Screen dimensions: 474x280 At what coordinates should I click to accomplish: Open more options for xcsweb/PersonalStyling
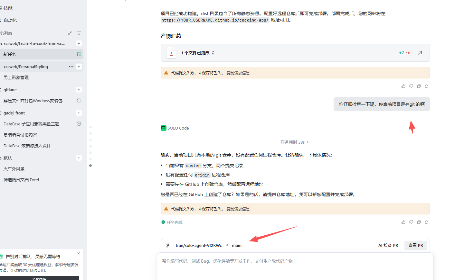pos(71,67)
